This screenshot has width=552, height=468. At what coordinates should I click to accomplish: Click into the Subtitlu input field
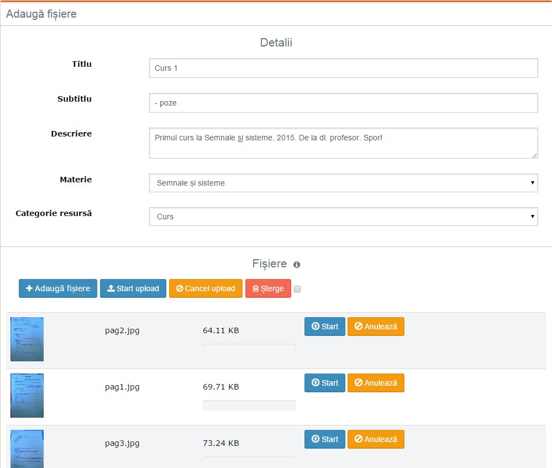point(344,103)
